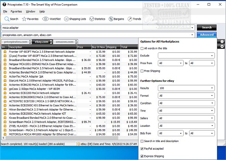226x160 pixels.
Task: Click the blue Advanced button
Action: pyautogui.click(x=207, y=35)
